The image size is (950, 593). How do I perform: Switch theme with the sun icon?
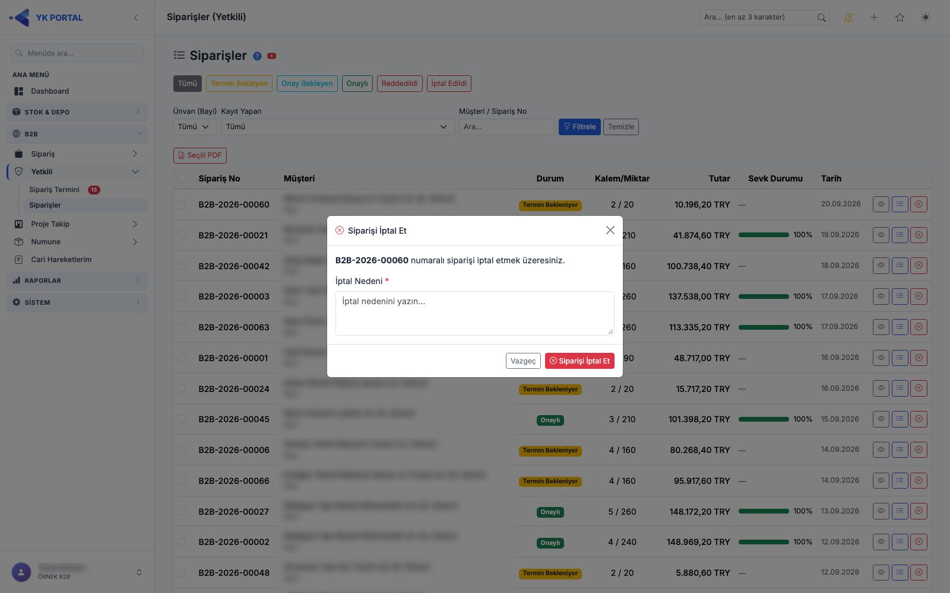coord(926,18)
